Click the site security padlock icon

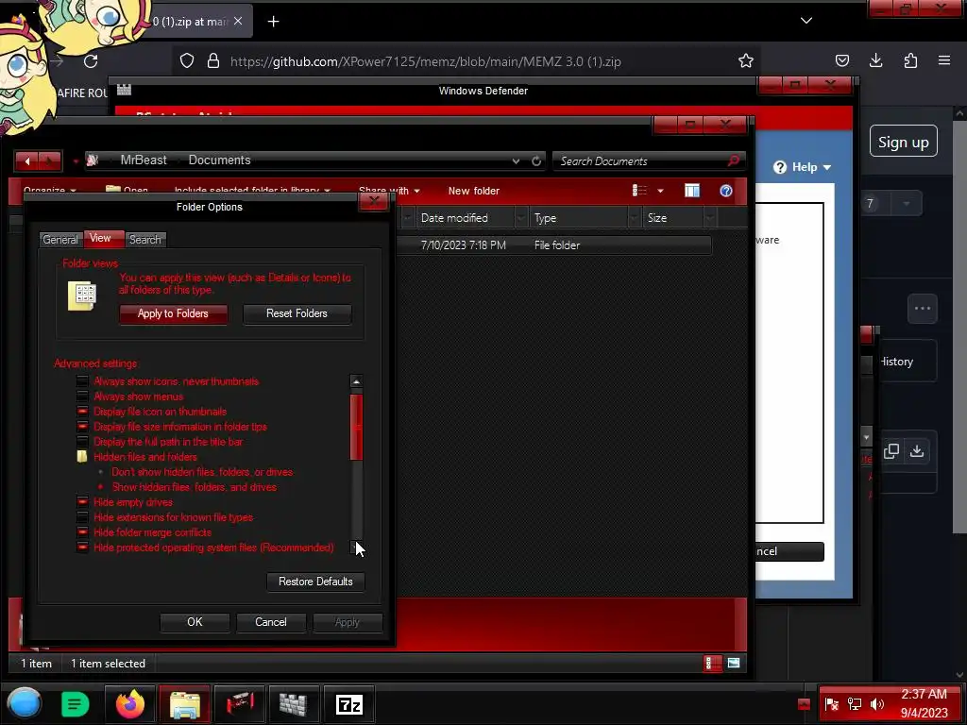click(x=213, y=60)
